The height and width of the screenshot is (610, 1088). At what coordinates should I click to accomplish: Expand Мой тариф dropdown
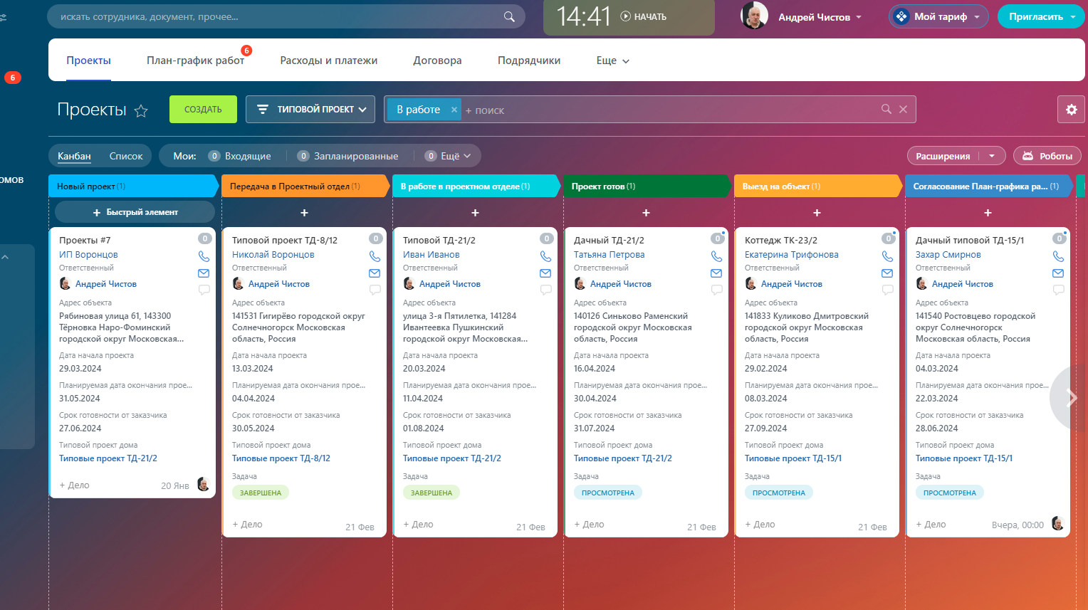[939, 16]
